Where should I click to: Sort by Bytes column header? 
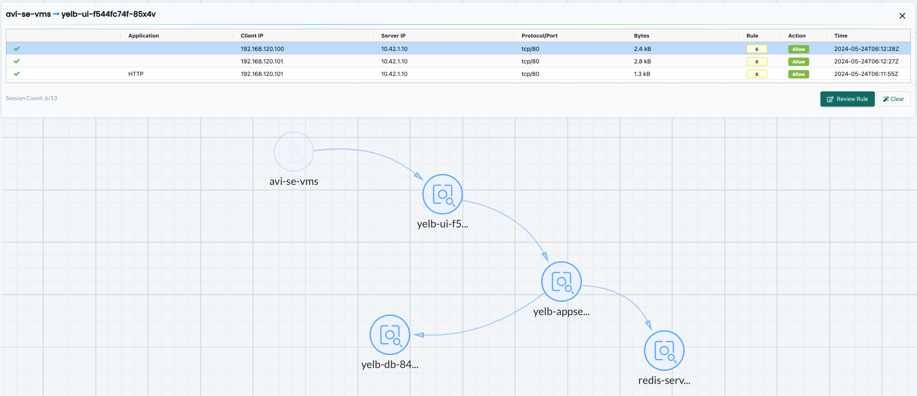click(642, 36)
